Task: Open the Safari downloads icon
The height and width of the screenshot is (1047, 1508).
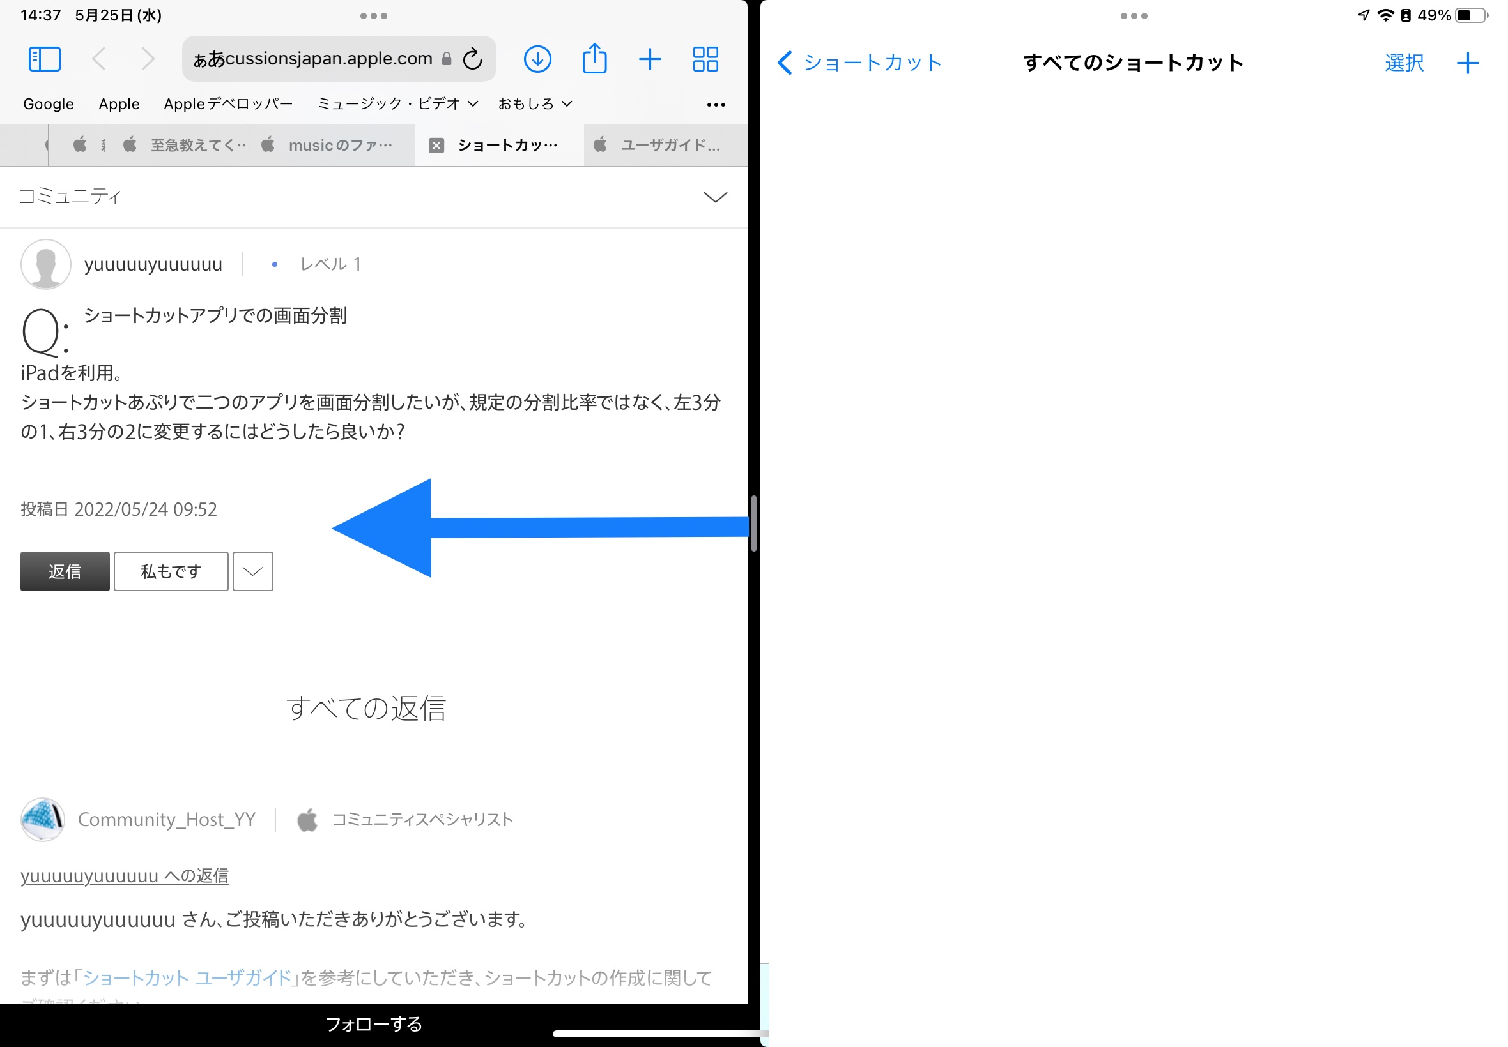Action: click(x=537, y=59)
